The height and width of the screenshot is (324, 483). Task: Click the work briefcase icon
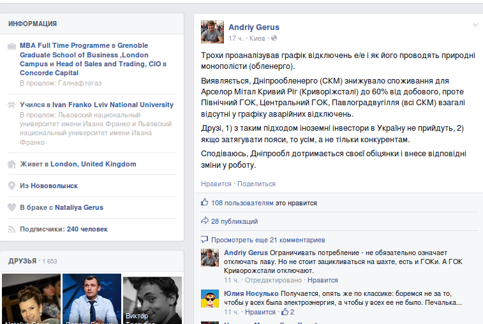click(11, 46)
